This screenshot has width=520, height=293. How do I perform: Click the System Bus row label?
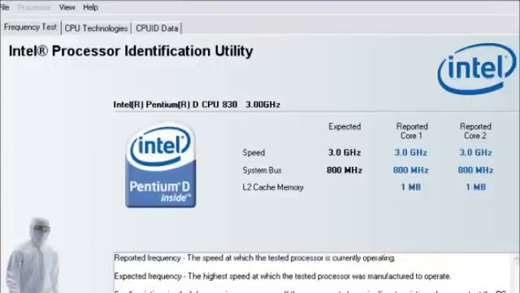(x=262, y=170)
